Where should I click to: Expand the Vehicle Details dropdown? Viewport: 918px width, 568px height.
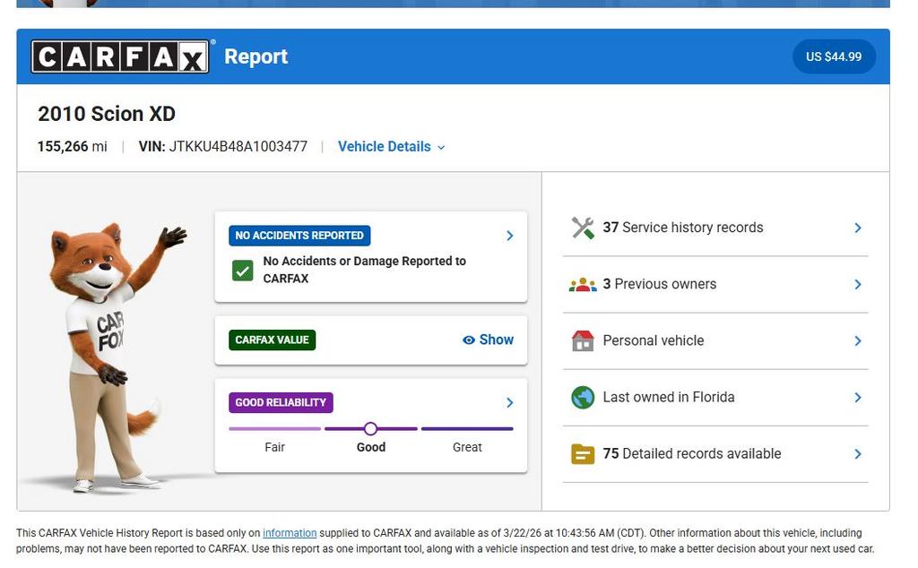click(x=391, y=147)
